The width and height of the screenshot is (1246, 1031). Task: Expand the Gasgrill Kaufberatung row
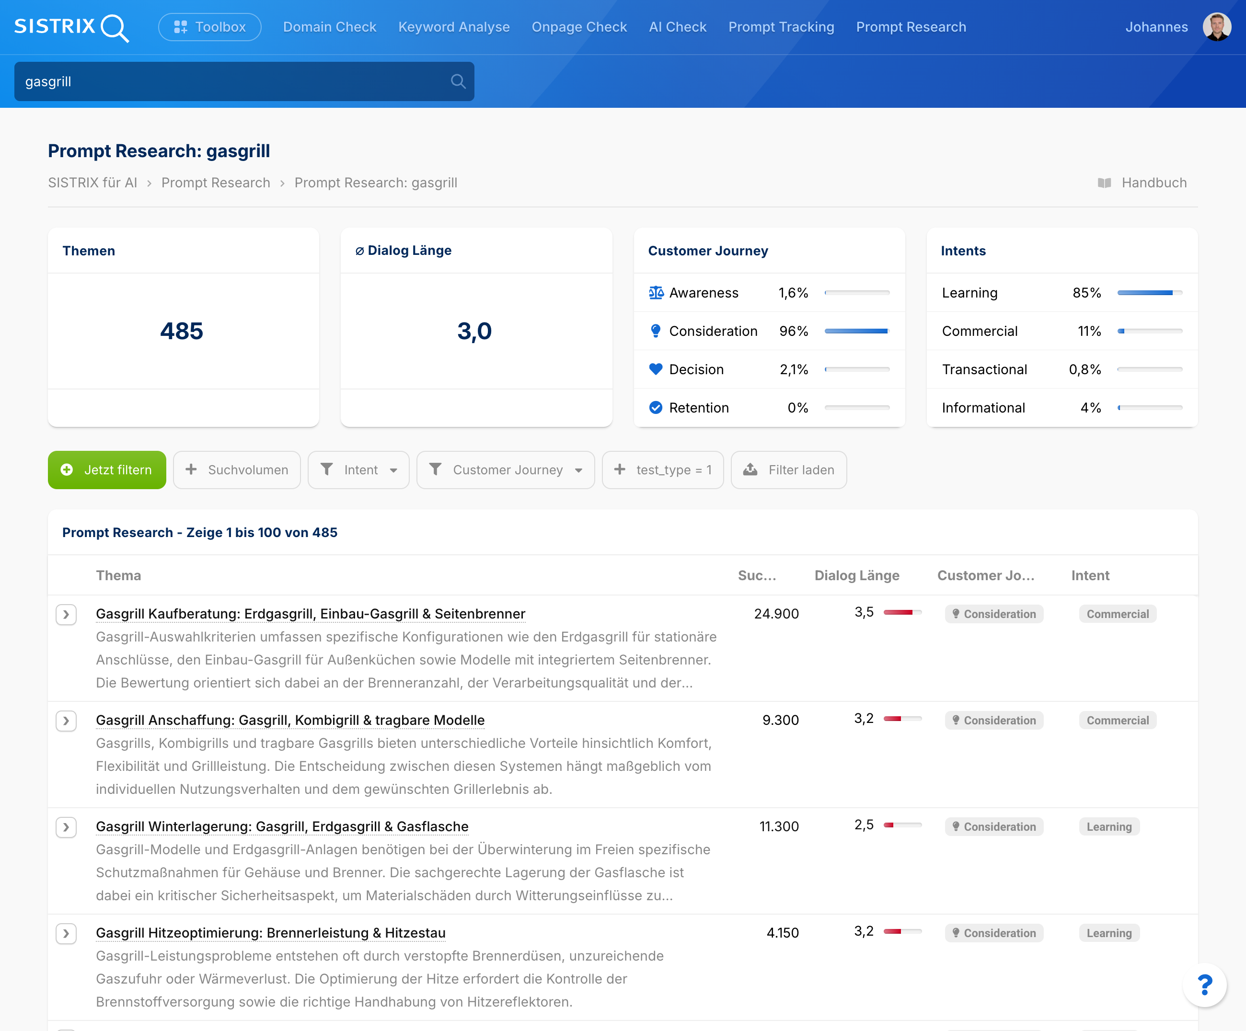[66, 614]
